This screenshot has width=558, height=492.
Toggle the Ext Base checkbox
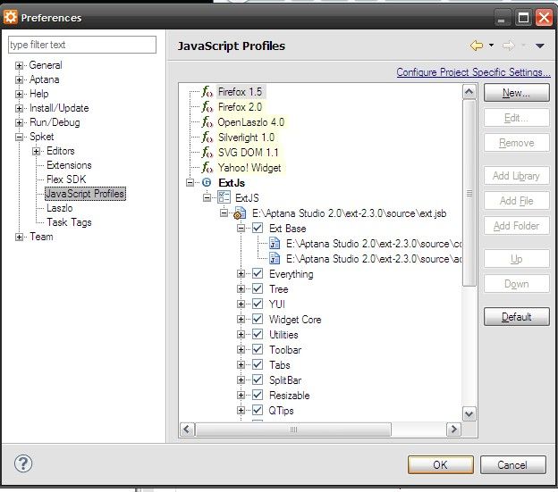click(258, 228)
